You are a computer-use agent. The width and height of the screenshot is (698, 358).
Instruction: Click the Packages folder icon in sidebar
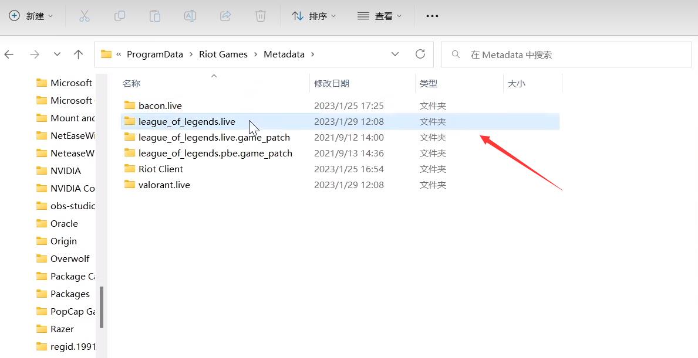pos(42,293)
